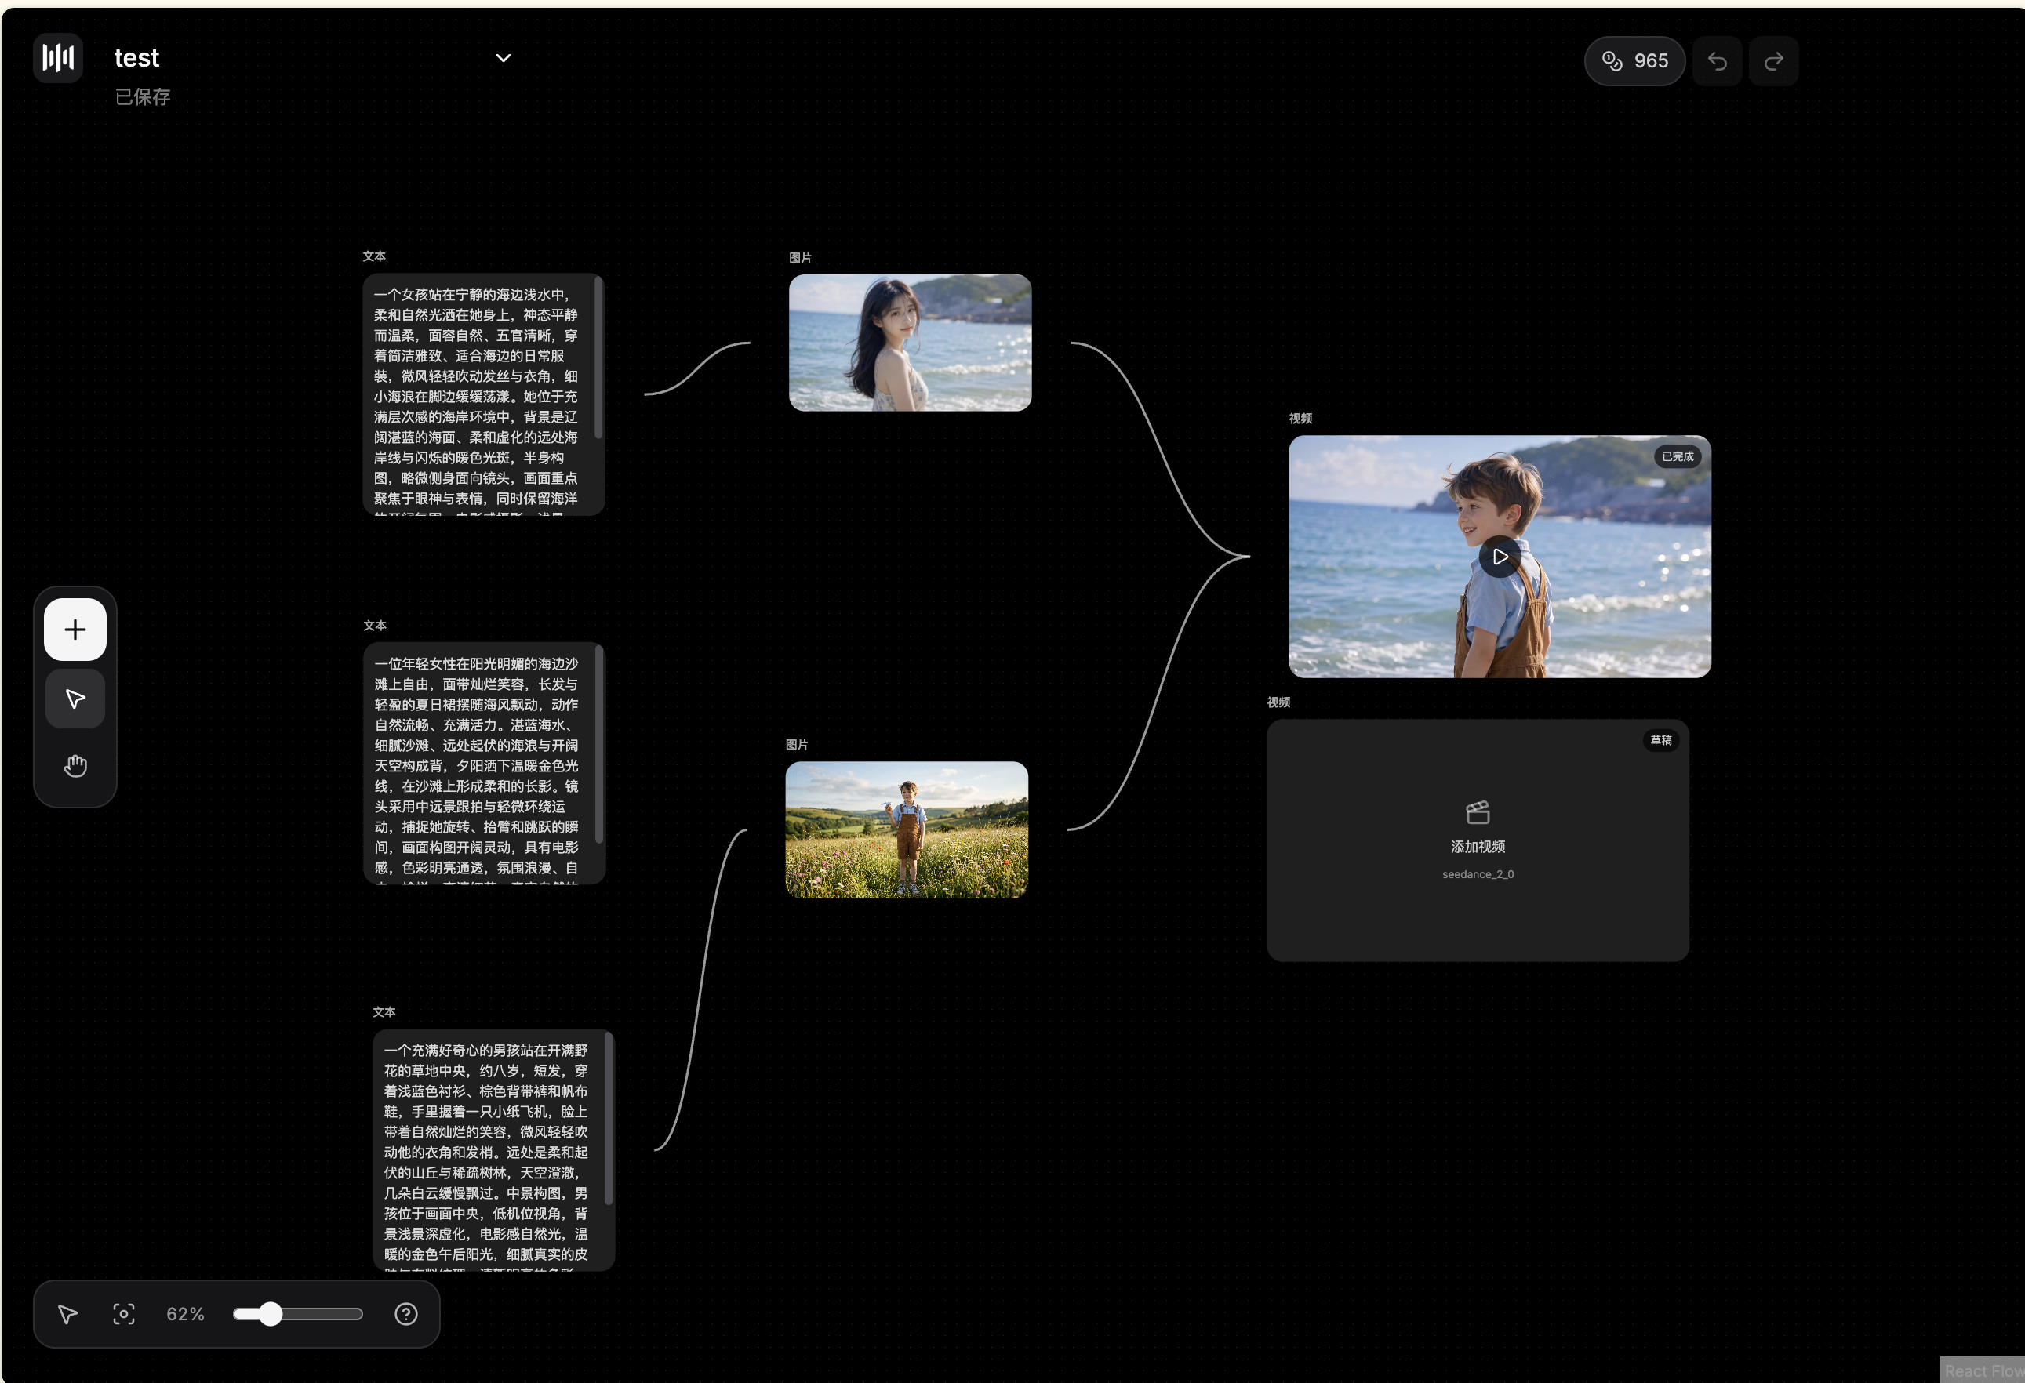The height and width of the screenshot is (1383, 2025).
Task: Click the React Flow attribution link
Action: tap(1983, 1370)
